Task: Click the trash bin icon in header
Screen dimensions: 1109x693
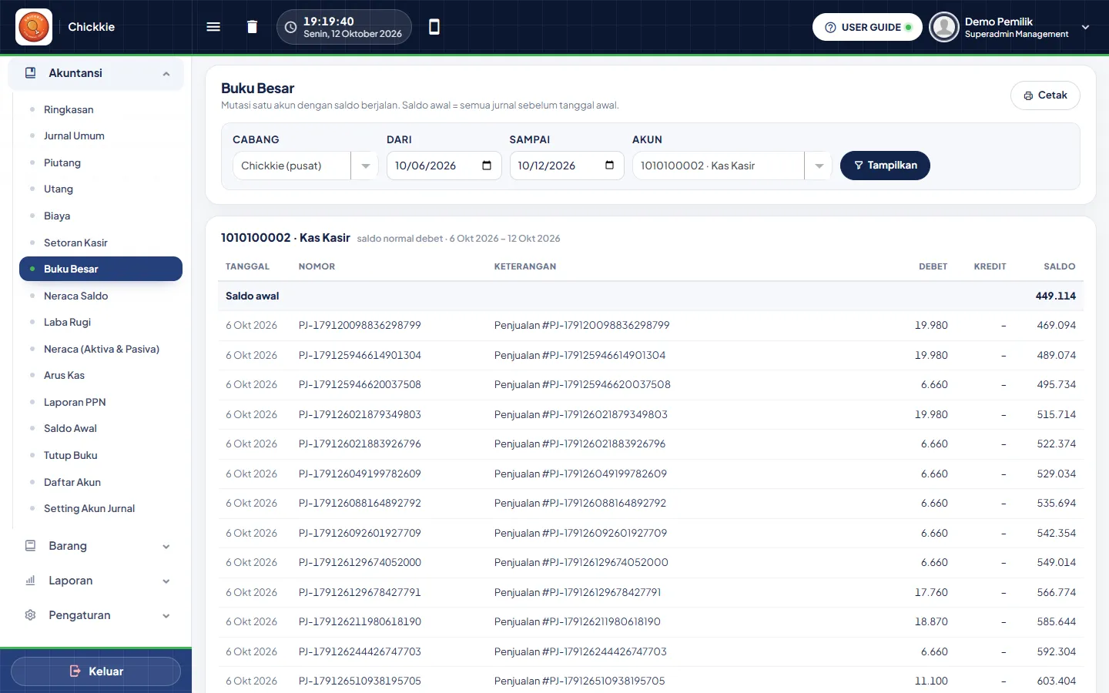Action: (x=252, y=27)
